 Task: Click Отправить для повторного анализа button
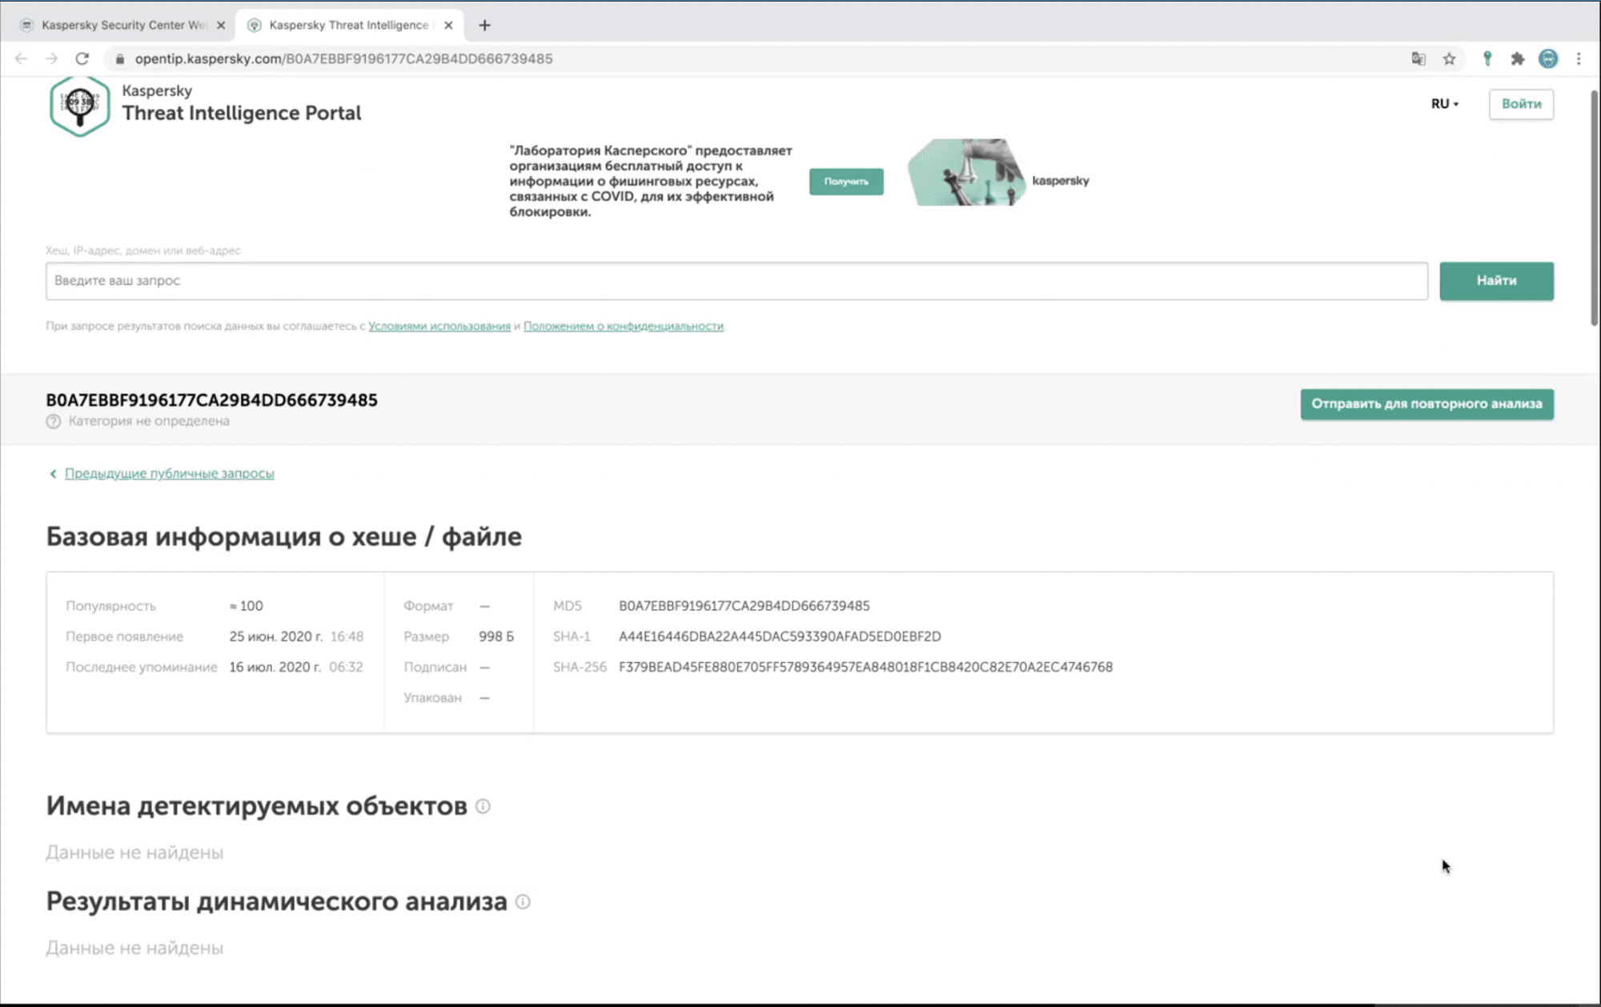coord(1426,404)
